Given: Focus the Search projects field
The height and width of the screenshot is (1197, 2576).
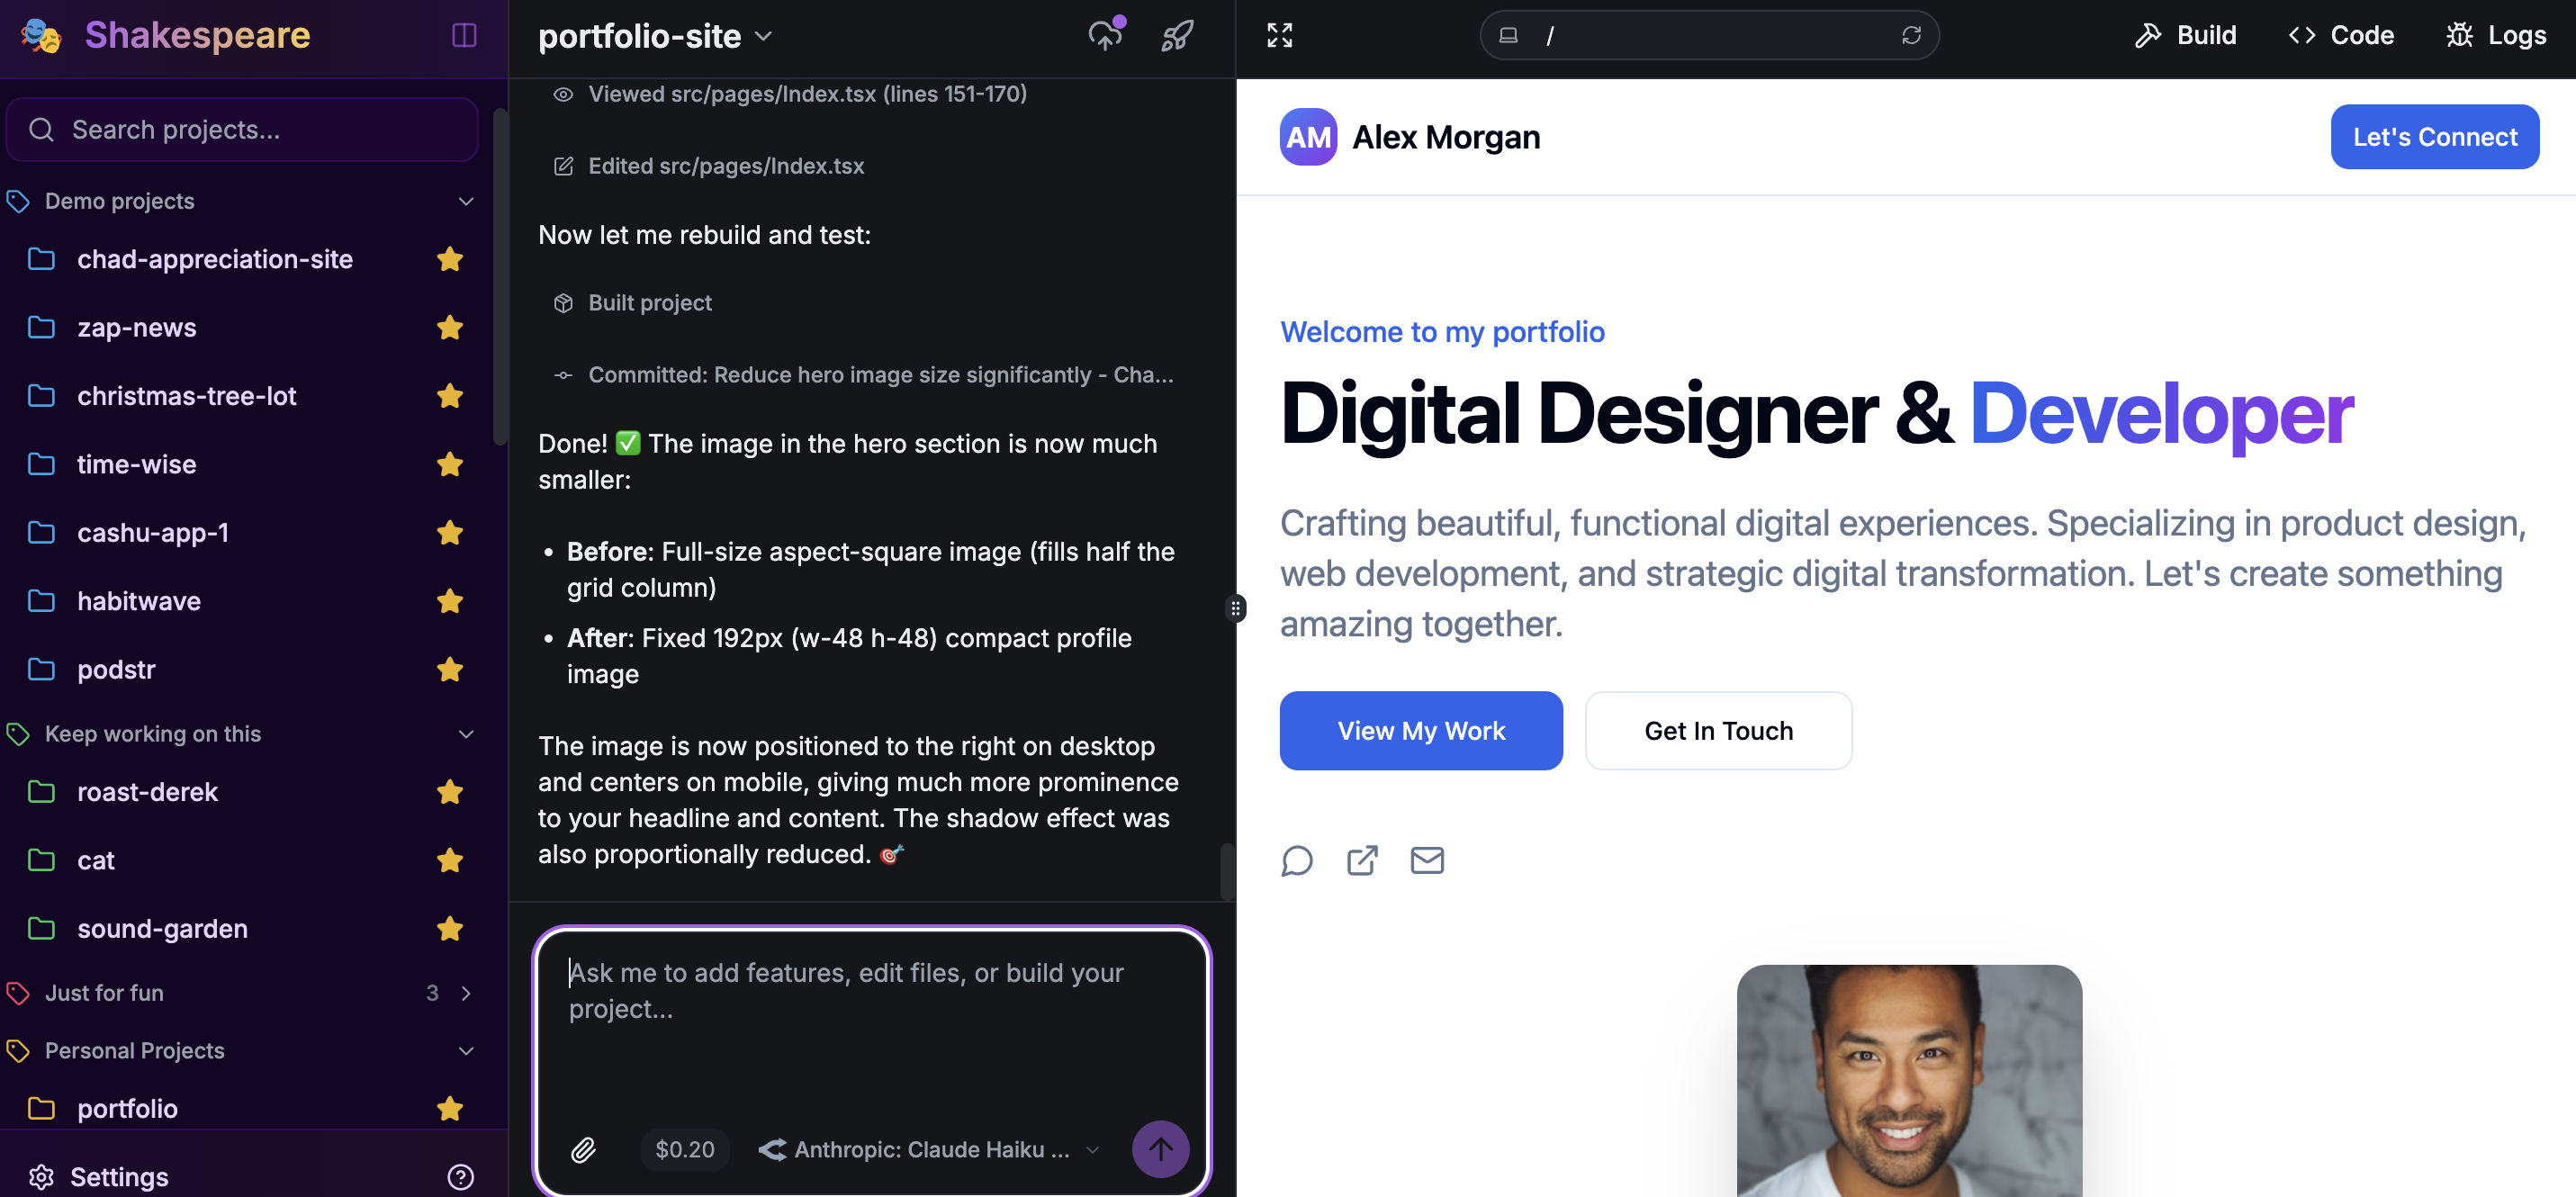Looking at the screenshot, I should [x=243, y=129].
